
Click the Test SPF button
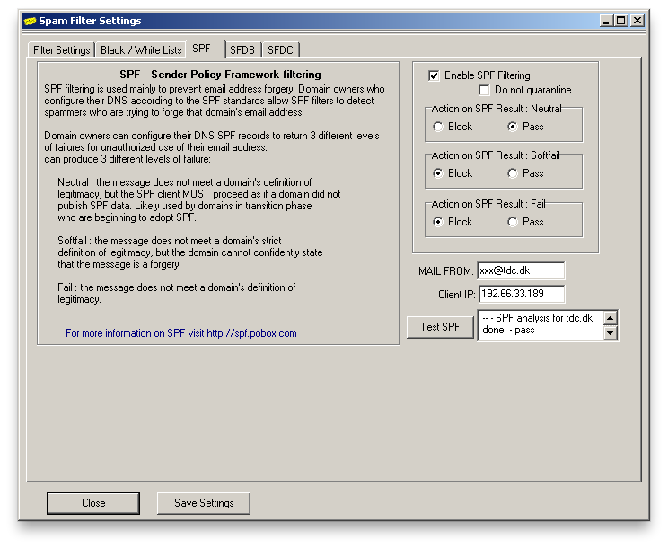click(440, 327)
